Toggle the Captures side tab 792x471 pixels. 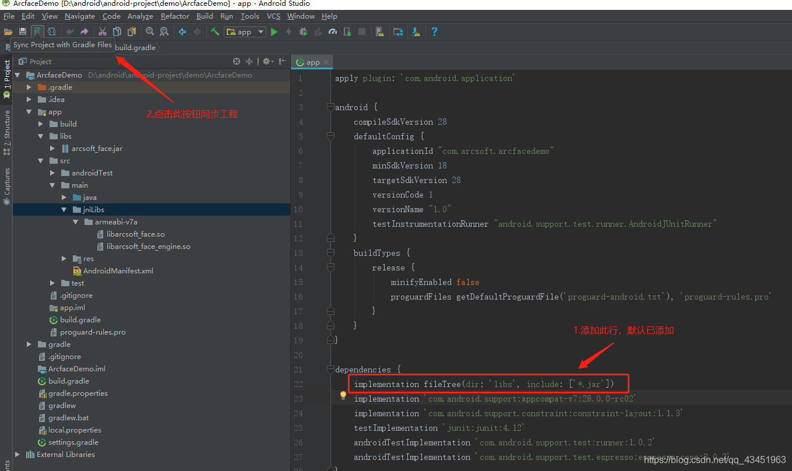(6, 185)
